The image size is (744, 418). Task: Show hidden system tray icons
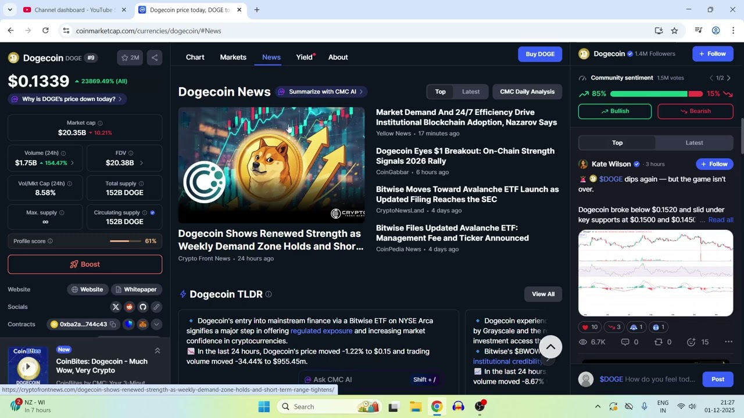598,406
